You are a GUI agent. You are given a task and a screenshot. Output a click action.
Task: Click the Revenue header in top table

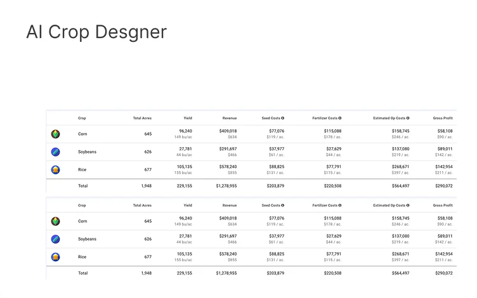point(230,118)
